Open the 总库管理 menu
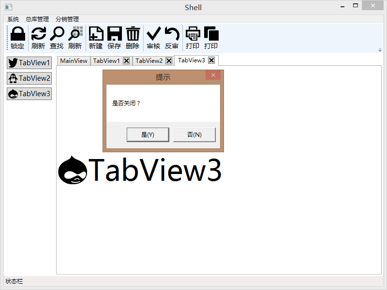Image resolution: width=387 pixels, height=290 pixels. pyautogui.click(x=37, y=19)
